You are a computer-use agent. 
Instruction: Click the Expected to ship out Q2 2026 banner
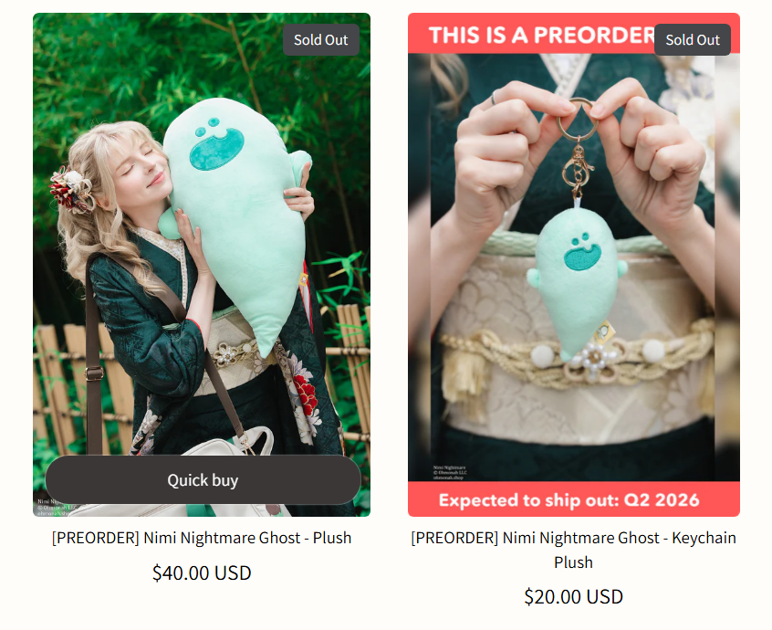point(569,500)
